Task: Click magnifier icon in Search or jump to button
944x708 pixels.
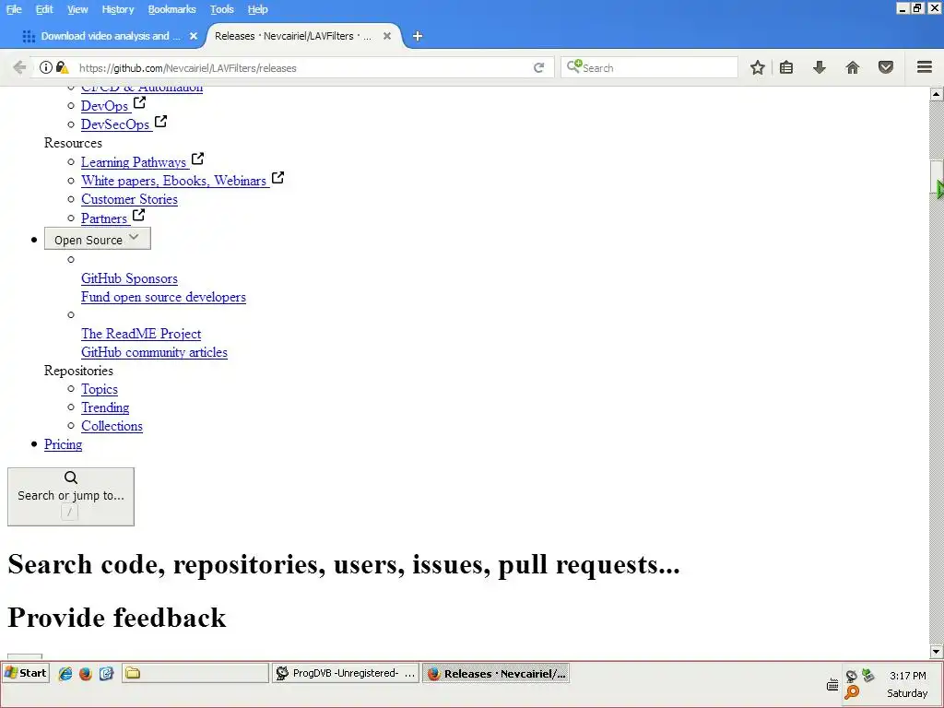Action: click(x=70, y=478)
